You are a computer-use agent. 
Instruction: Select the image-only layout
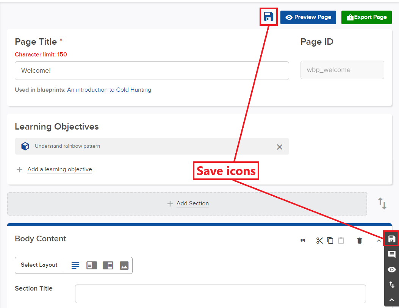pyautogui.click(x=124, y=265)
